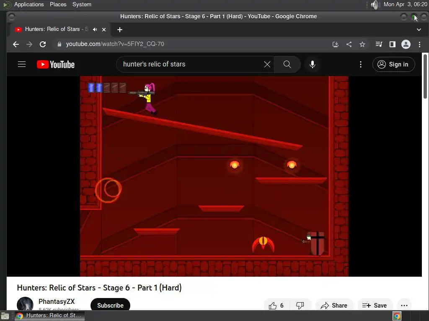Click the video player to pause

(214, 176)
